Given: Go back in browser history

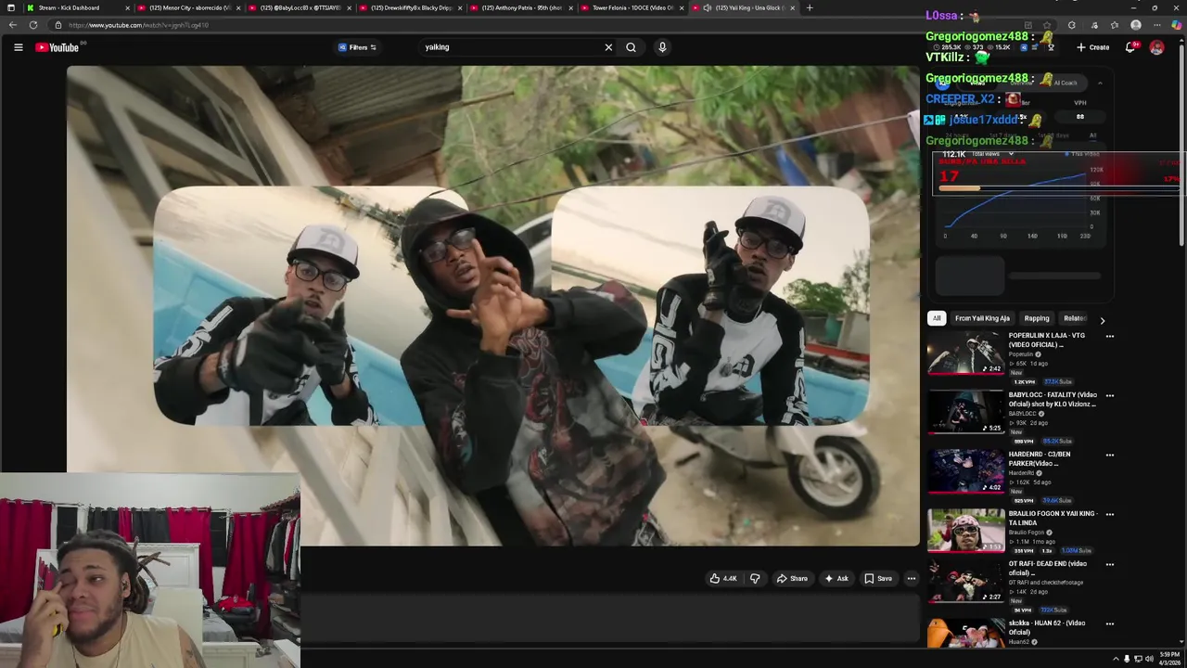Looking at the screenshot, I should click(x=12, y=25).
